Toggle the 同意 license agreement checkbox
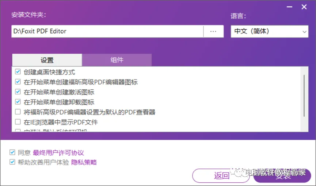The width and height of the screenshot is (316, 186). coord(12,152)
